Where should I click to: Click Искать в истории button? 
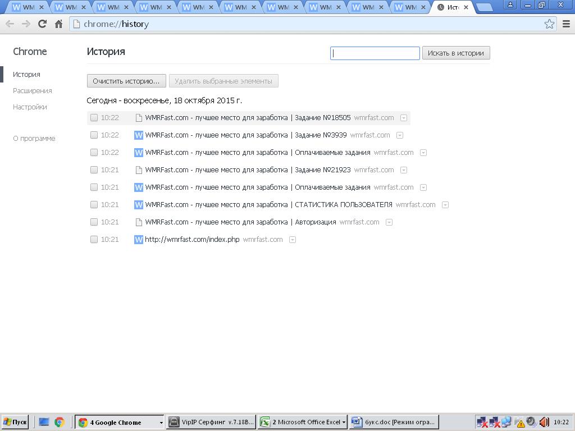coord(456,53)
